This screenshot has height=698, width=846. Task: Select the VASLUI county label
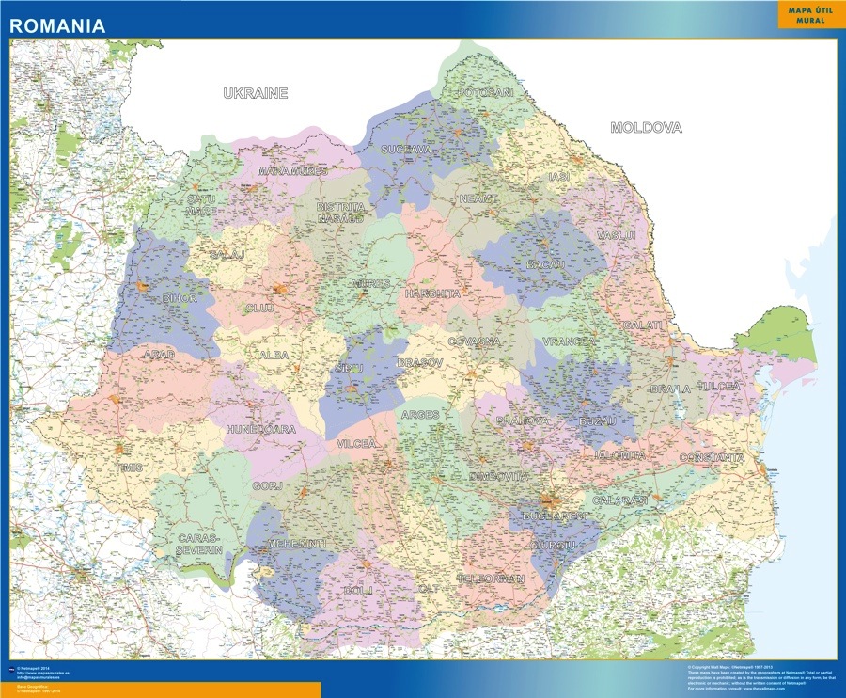(x=617, y=235)
